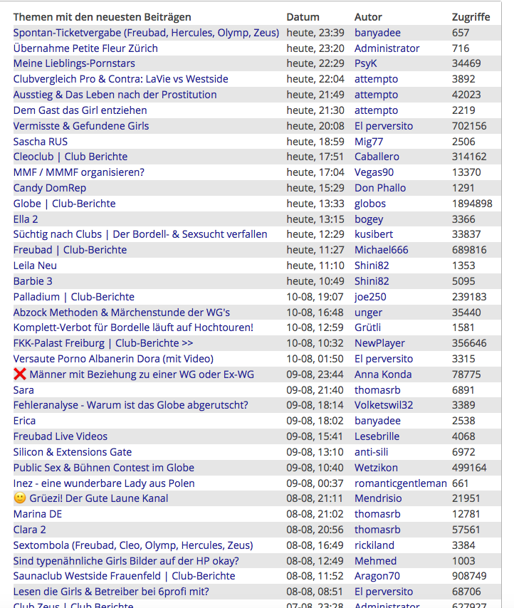Image resolution: width=514 pixels, height=608 pixels.
Task: View author profile of romanticgentleman
Action: click(x=400, y=483)
